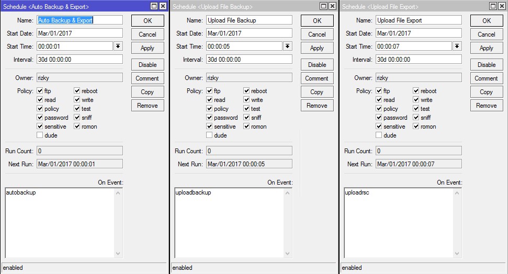This screenshot has height=274, width=508.
Task: Click the Interval field in Upload File Backup
Action: [x=249, y=60]
